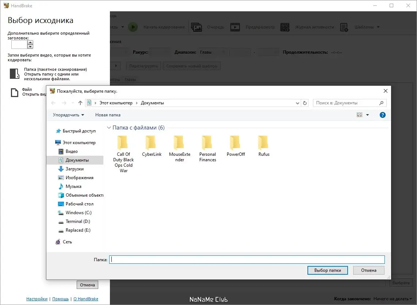Click the folder batch scan icon
The width and height of the screenshot is (417, 305).
click(x=14, y=74)
